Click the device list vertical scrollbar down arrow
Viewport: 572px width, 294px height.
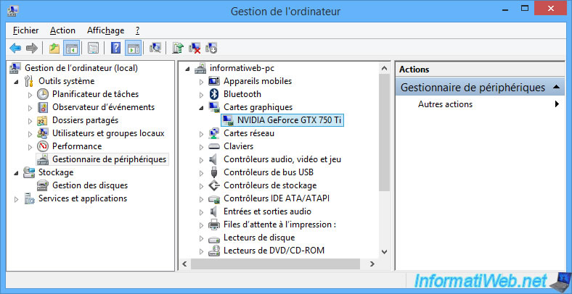click(384, 251)
